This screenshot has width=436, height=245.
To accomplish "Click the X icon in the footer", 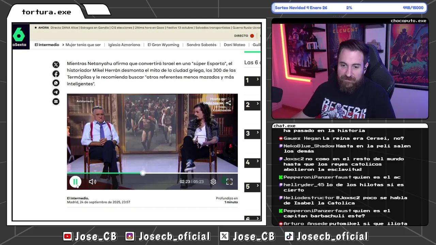I will point(224,236).
